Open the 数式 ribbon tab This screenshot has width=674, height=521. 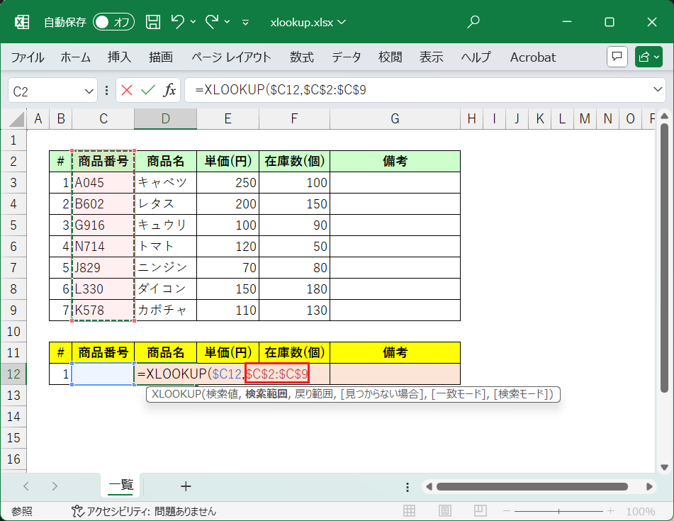click(301, 57)
